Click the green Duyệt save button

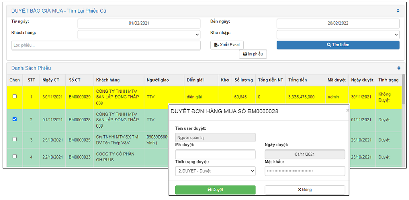pos(215,190)
